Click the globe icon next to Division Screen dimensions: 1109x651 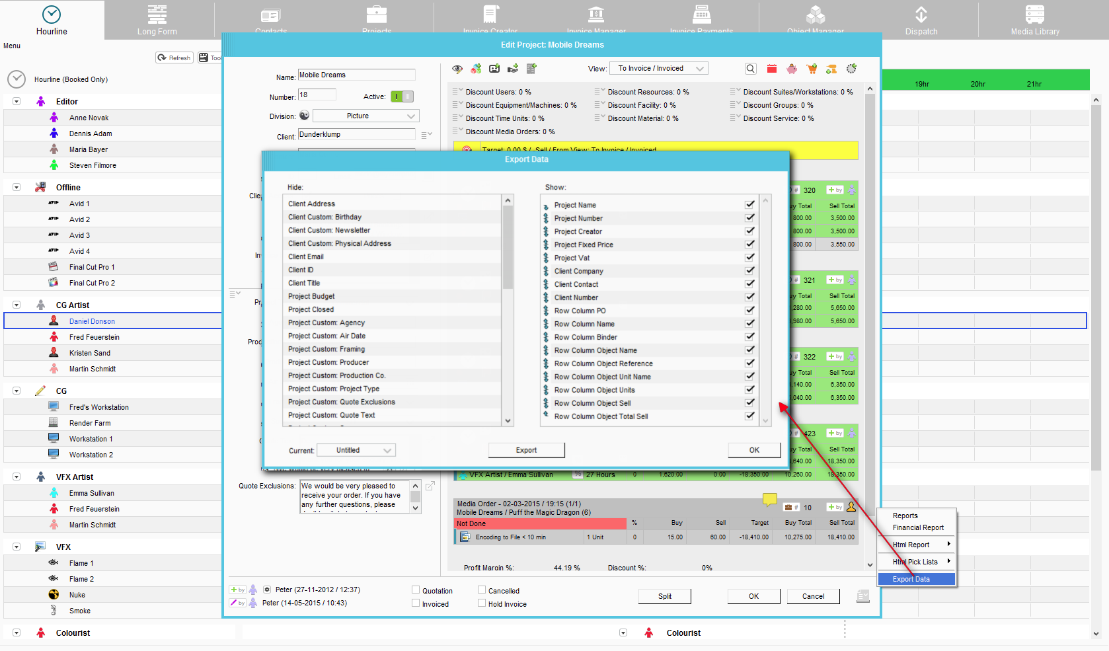304,116
